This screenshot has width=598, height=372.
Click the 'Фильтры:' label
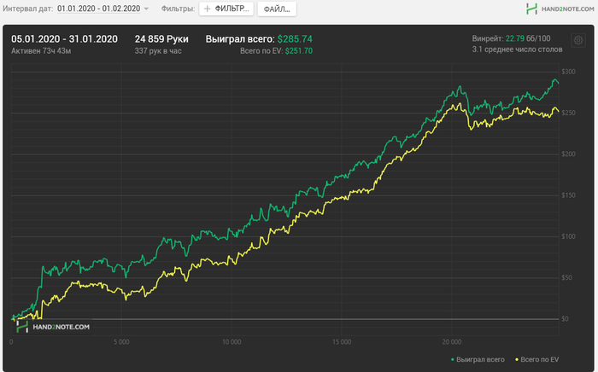(x=178, y=9)
